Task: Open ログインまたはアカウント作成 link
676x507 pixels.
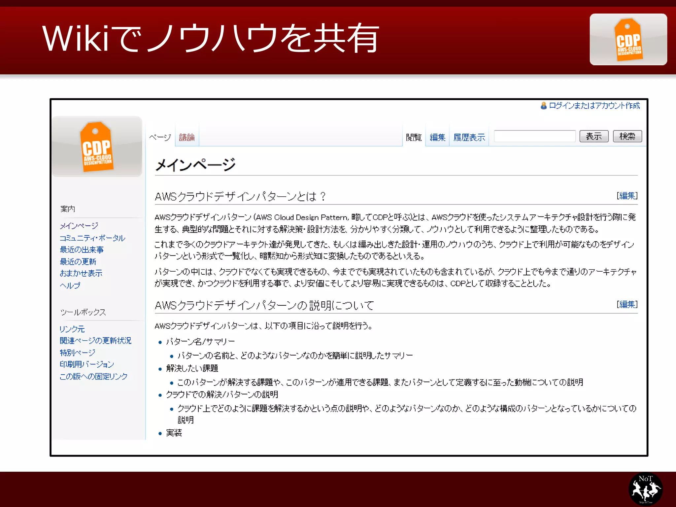Action: pos(594,106)
